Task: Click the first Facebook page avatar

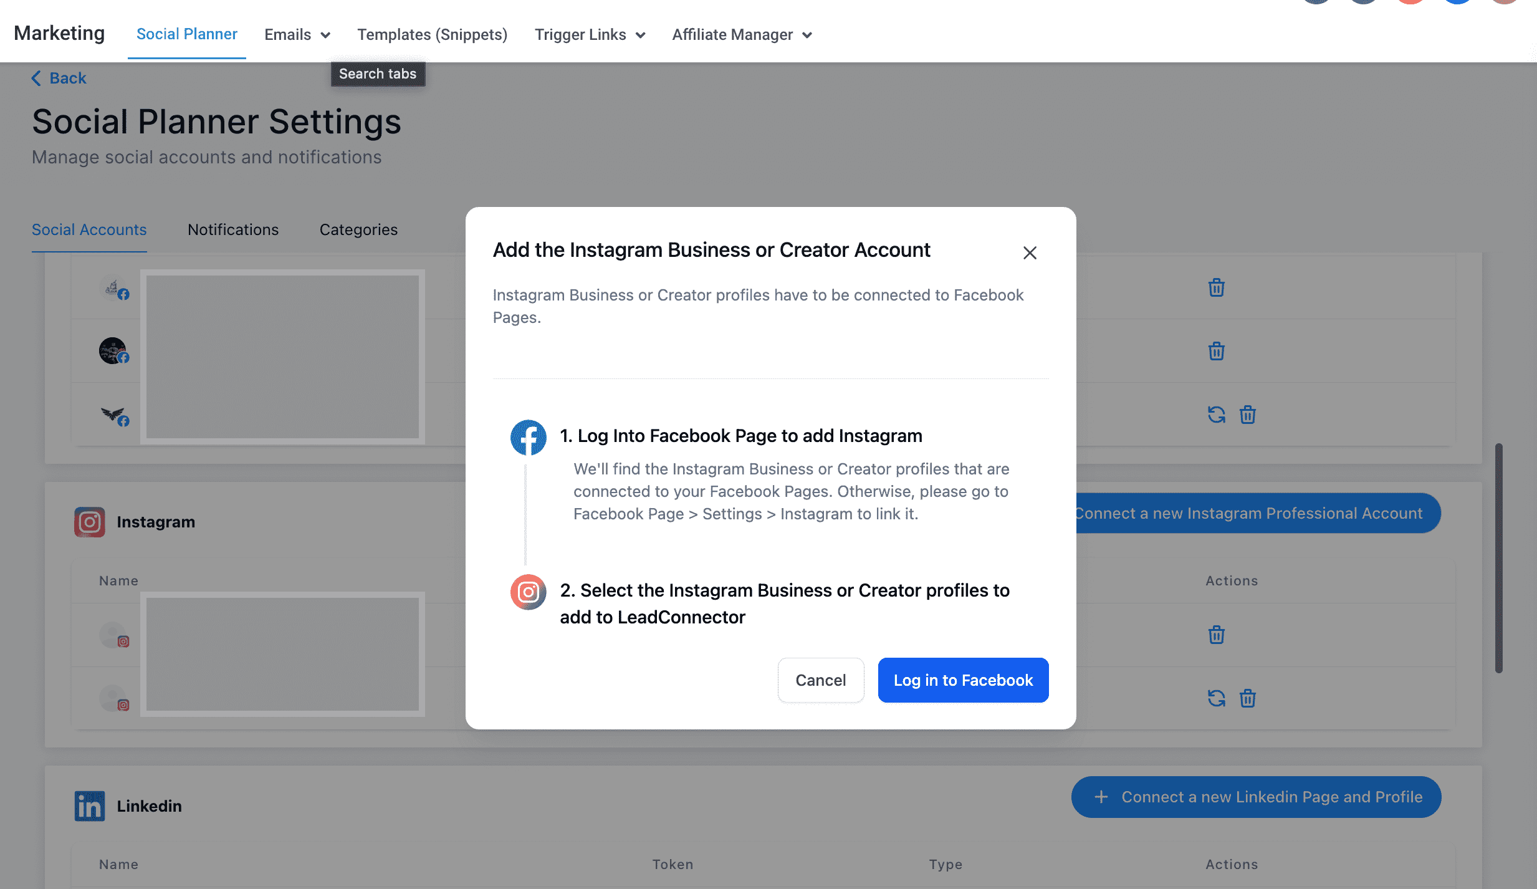Action: pyautogui.click(x=113, y=288)
